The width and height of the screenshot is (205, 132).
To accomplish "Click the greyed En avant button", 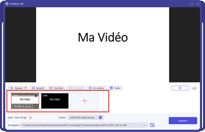I will point(76,88).
